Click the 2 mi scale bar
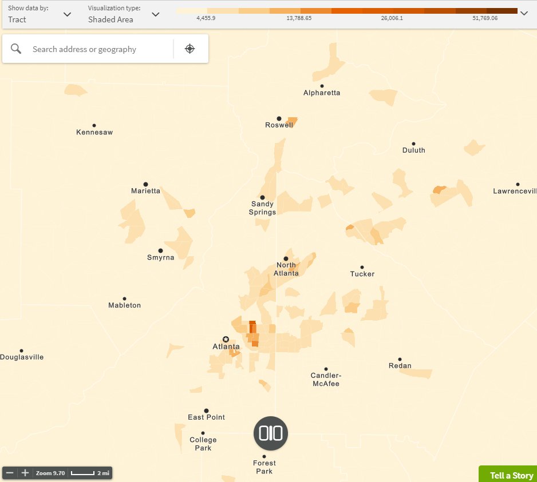The image size is (537, 482). tap(90, 473)
